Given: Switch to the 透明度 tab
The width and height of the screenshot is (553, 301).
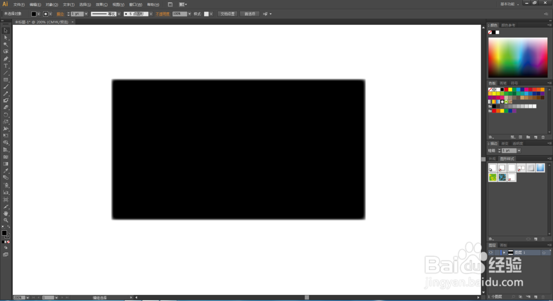Looking at the screenshot, I should coord(518,144).
